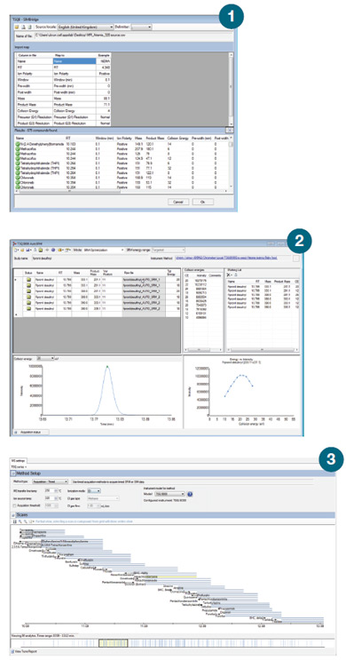Click the Ok button in SRMBridge
Image resolution: width=346 pixels, height=660 pixels.
(203, 202)
